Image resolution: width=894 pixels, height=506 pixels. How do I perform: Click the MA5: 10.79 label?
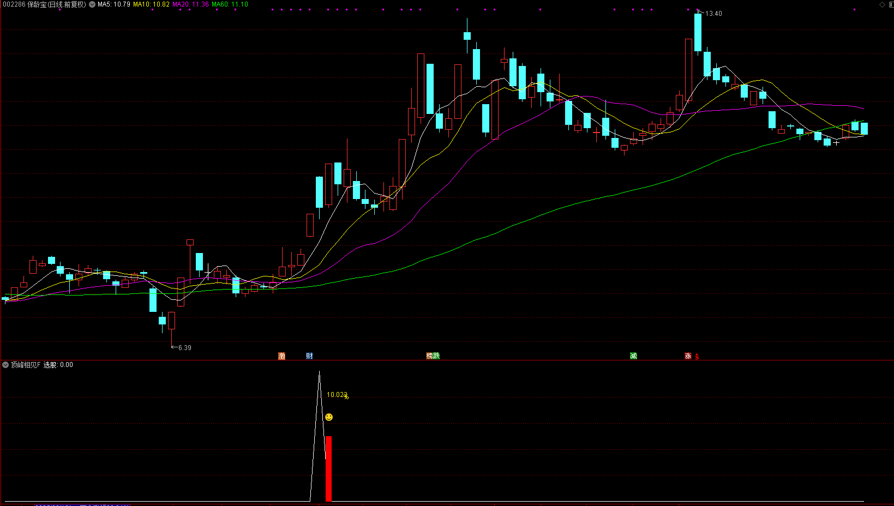pos(114,4)
